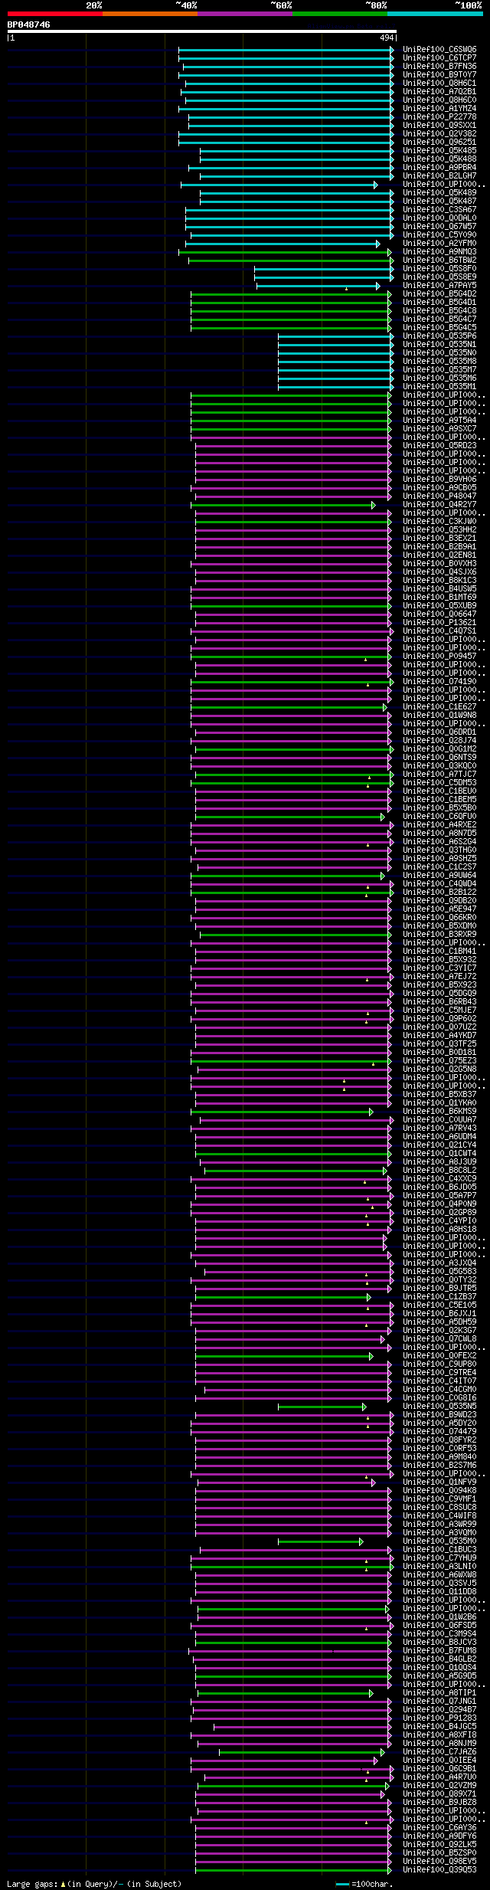Open hit UniRef100_A7Q2B1

pos(439,92)
